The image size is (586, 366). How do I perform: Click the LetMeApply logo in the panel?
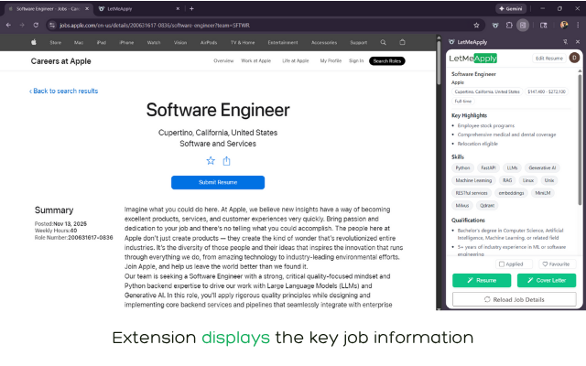point(473,59)
